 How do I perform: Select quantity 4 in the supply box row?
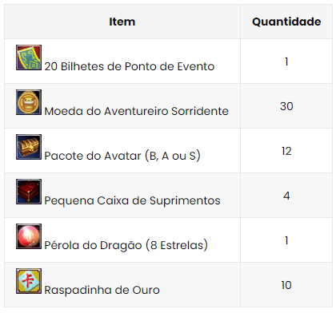[286, 196]
